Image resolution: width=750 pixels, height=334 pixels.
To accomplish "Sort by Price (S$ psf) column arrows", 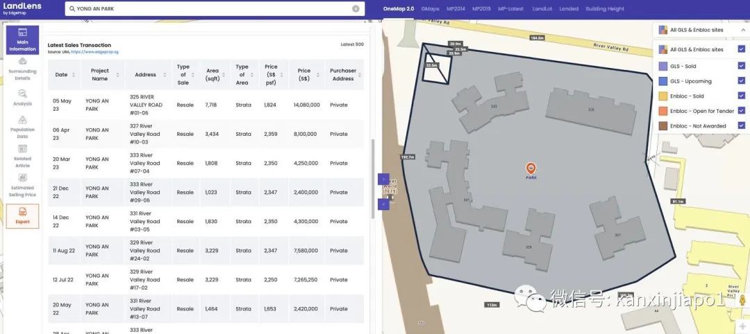I will tap(282, 74).
